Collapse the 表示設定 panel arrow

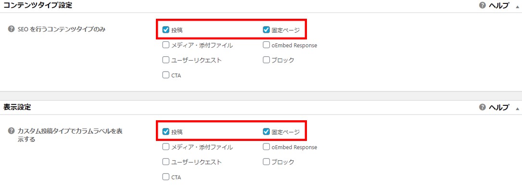(517, 108)
